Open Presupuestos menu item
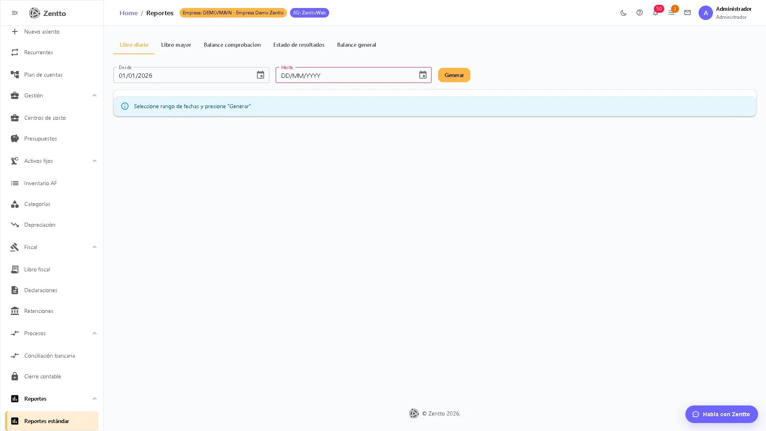The height and width of the screenshot is (431, 766). tap(52, 138)
